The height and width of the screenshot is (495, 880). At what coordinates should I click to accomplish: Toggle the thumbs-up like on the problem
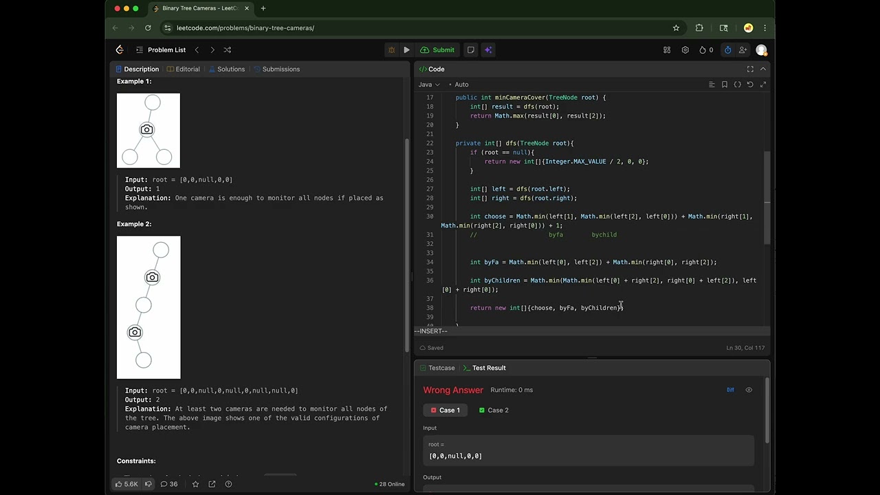coord(126,484)
